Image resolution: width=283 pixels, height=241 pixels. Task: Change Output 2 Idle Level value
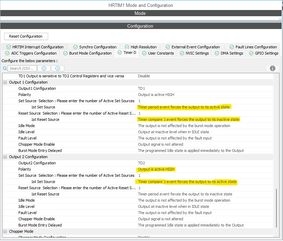tap(206, 206)
